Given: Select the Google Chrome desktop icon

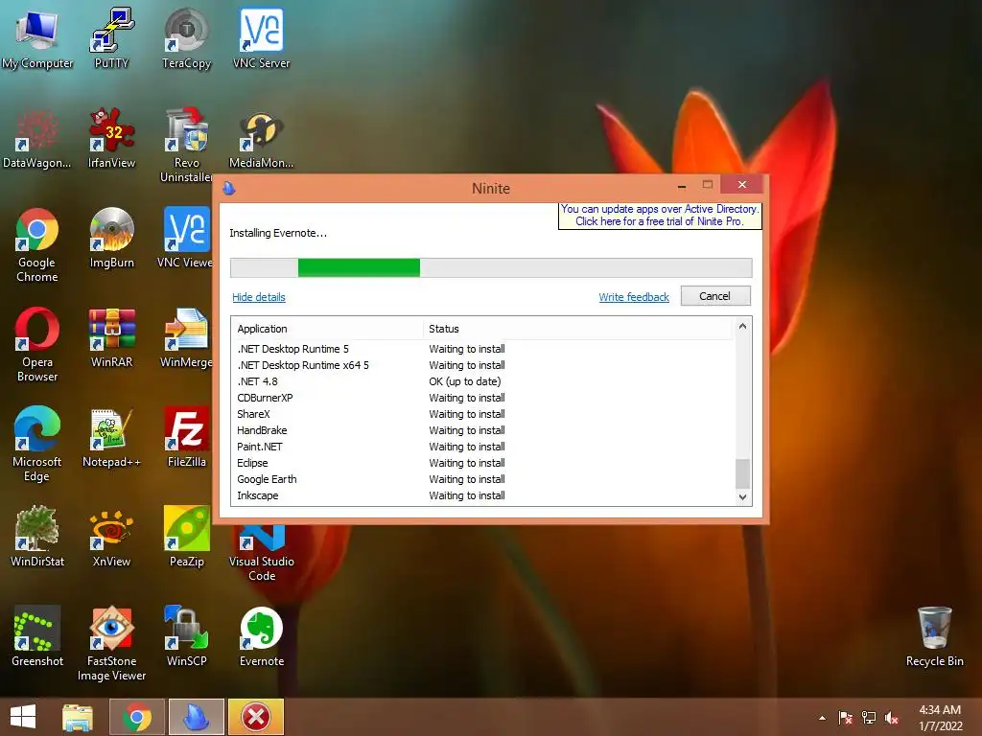Looking at the screenshot, I should pos(37,245).
